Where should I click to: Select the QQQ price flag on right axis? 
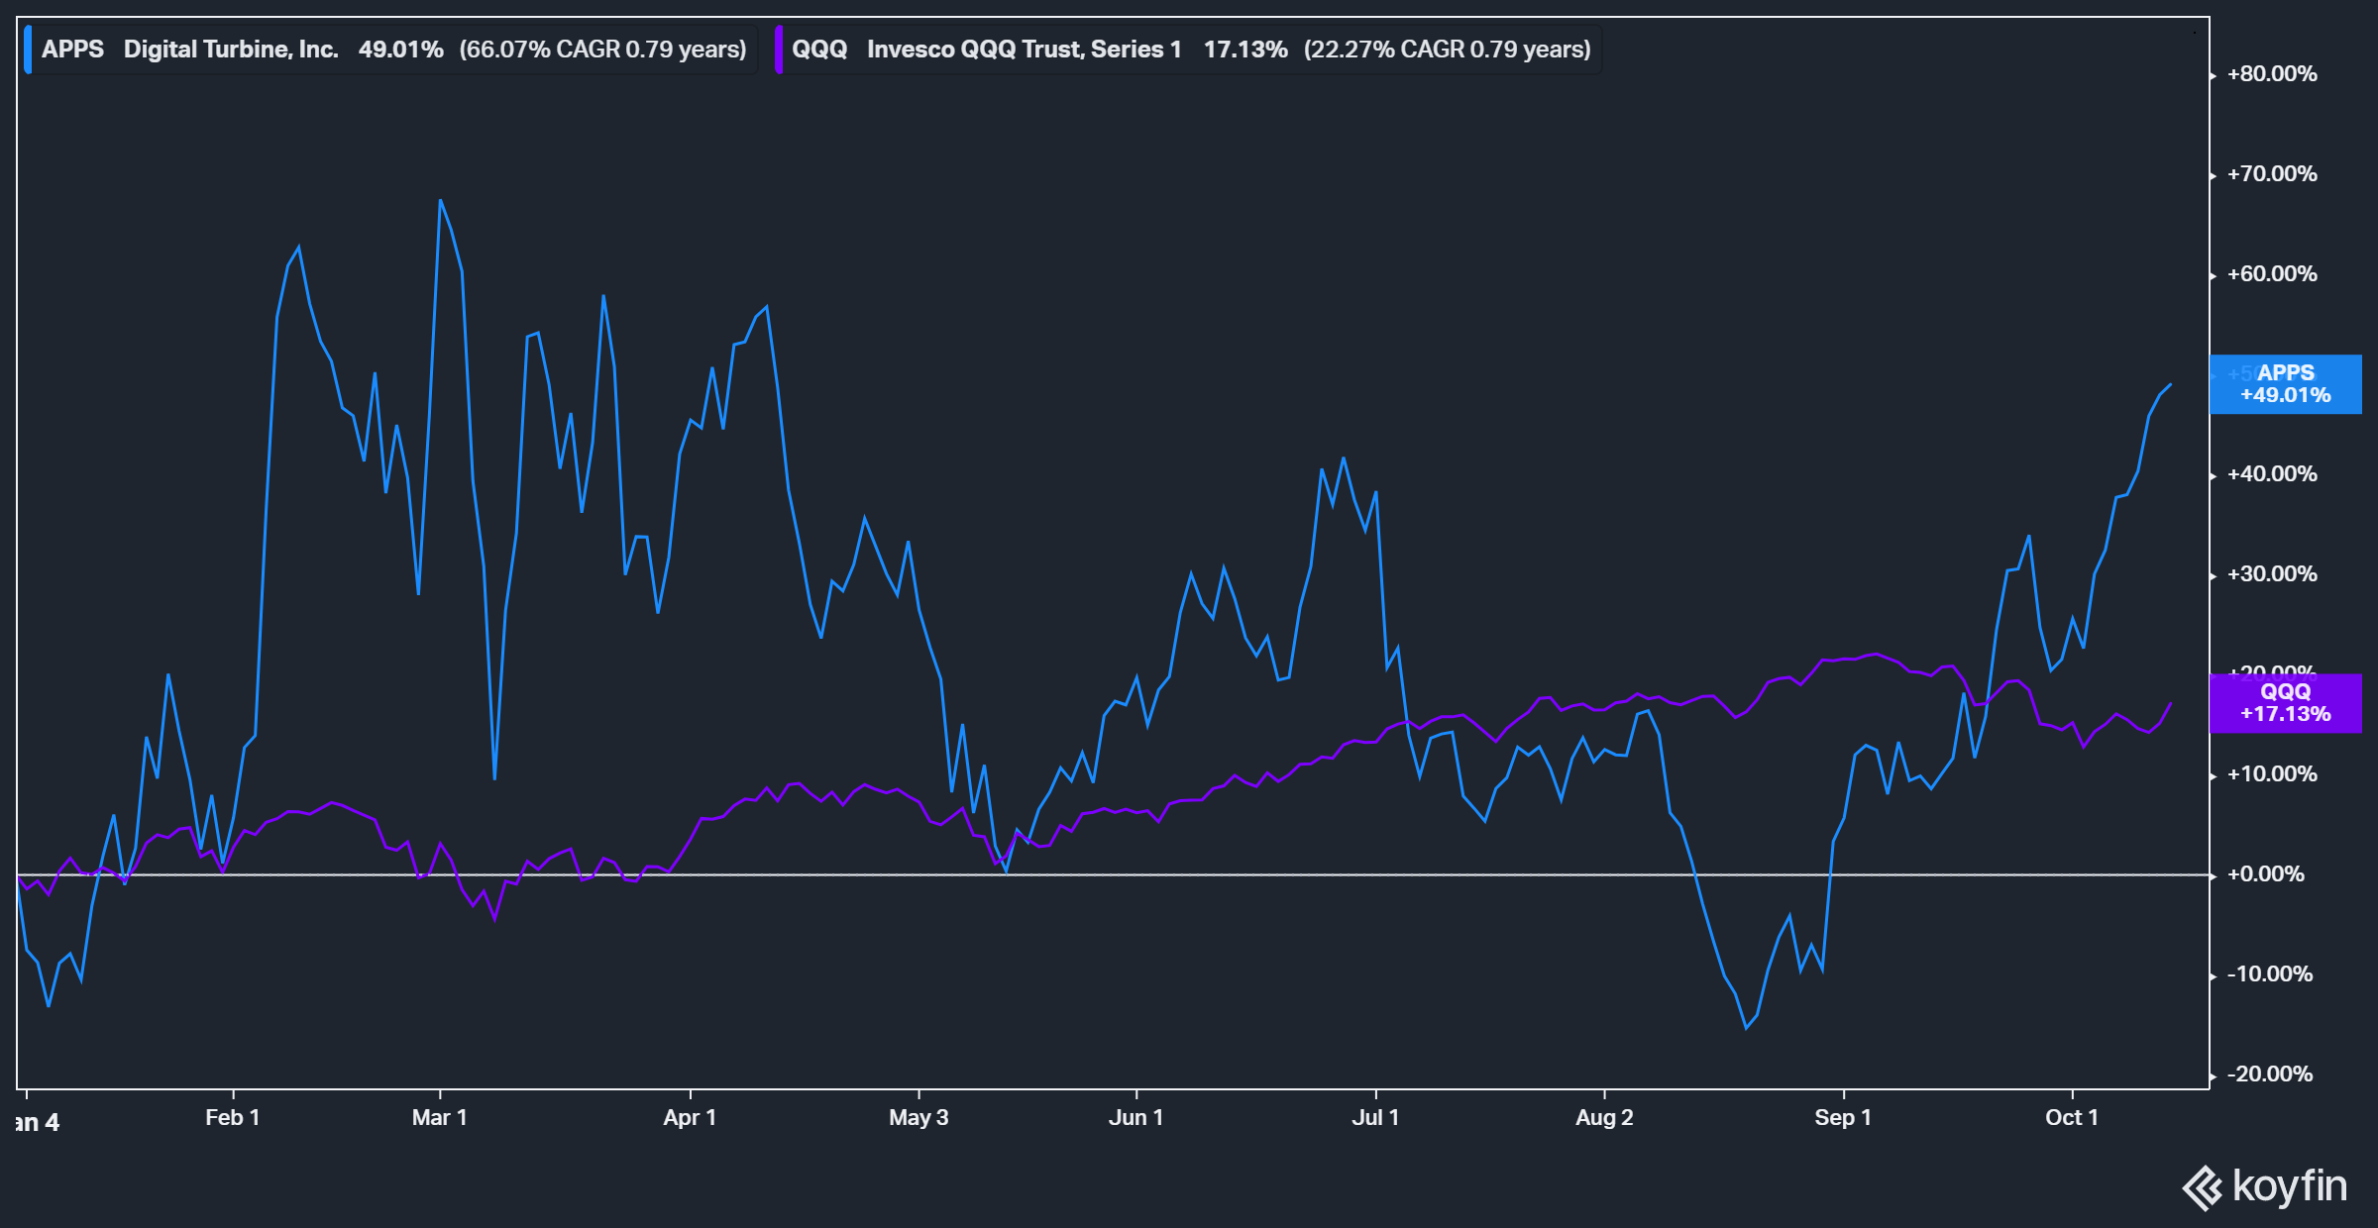[x=2284, y=703]
